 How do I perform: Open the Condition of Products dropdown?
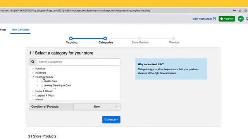[x=97, y=107]
